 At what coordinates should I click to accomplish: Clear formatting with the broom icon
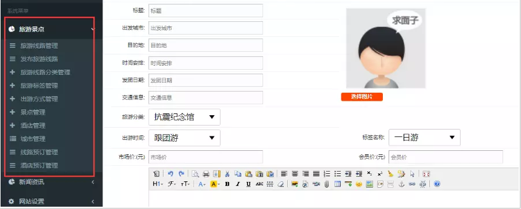click(x=391, y=174)
